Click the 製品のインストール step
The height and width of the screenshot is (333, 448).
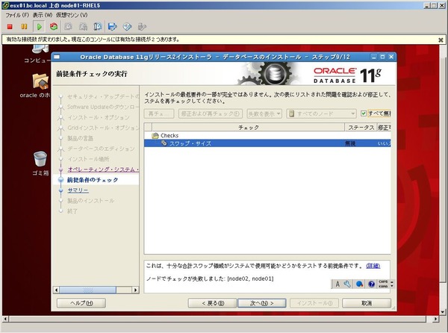91,201
